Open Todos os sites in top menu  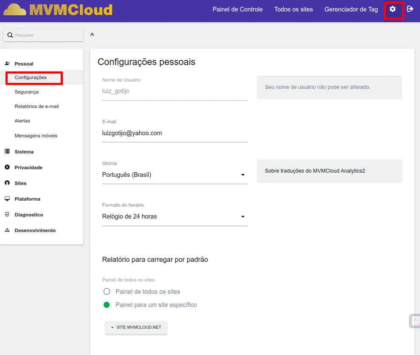[293, 9]
